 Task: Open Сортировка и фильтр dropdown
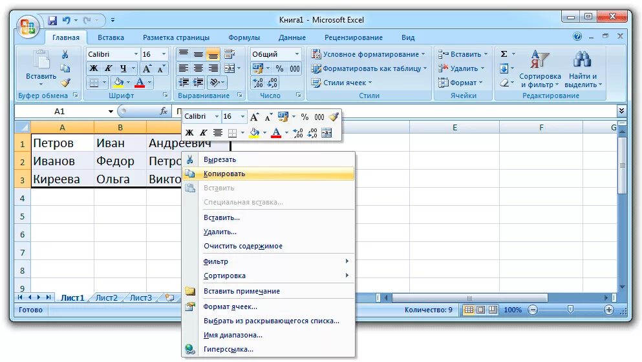pyautogui.click(x=540, y=68)
